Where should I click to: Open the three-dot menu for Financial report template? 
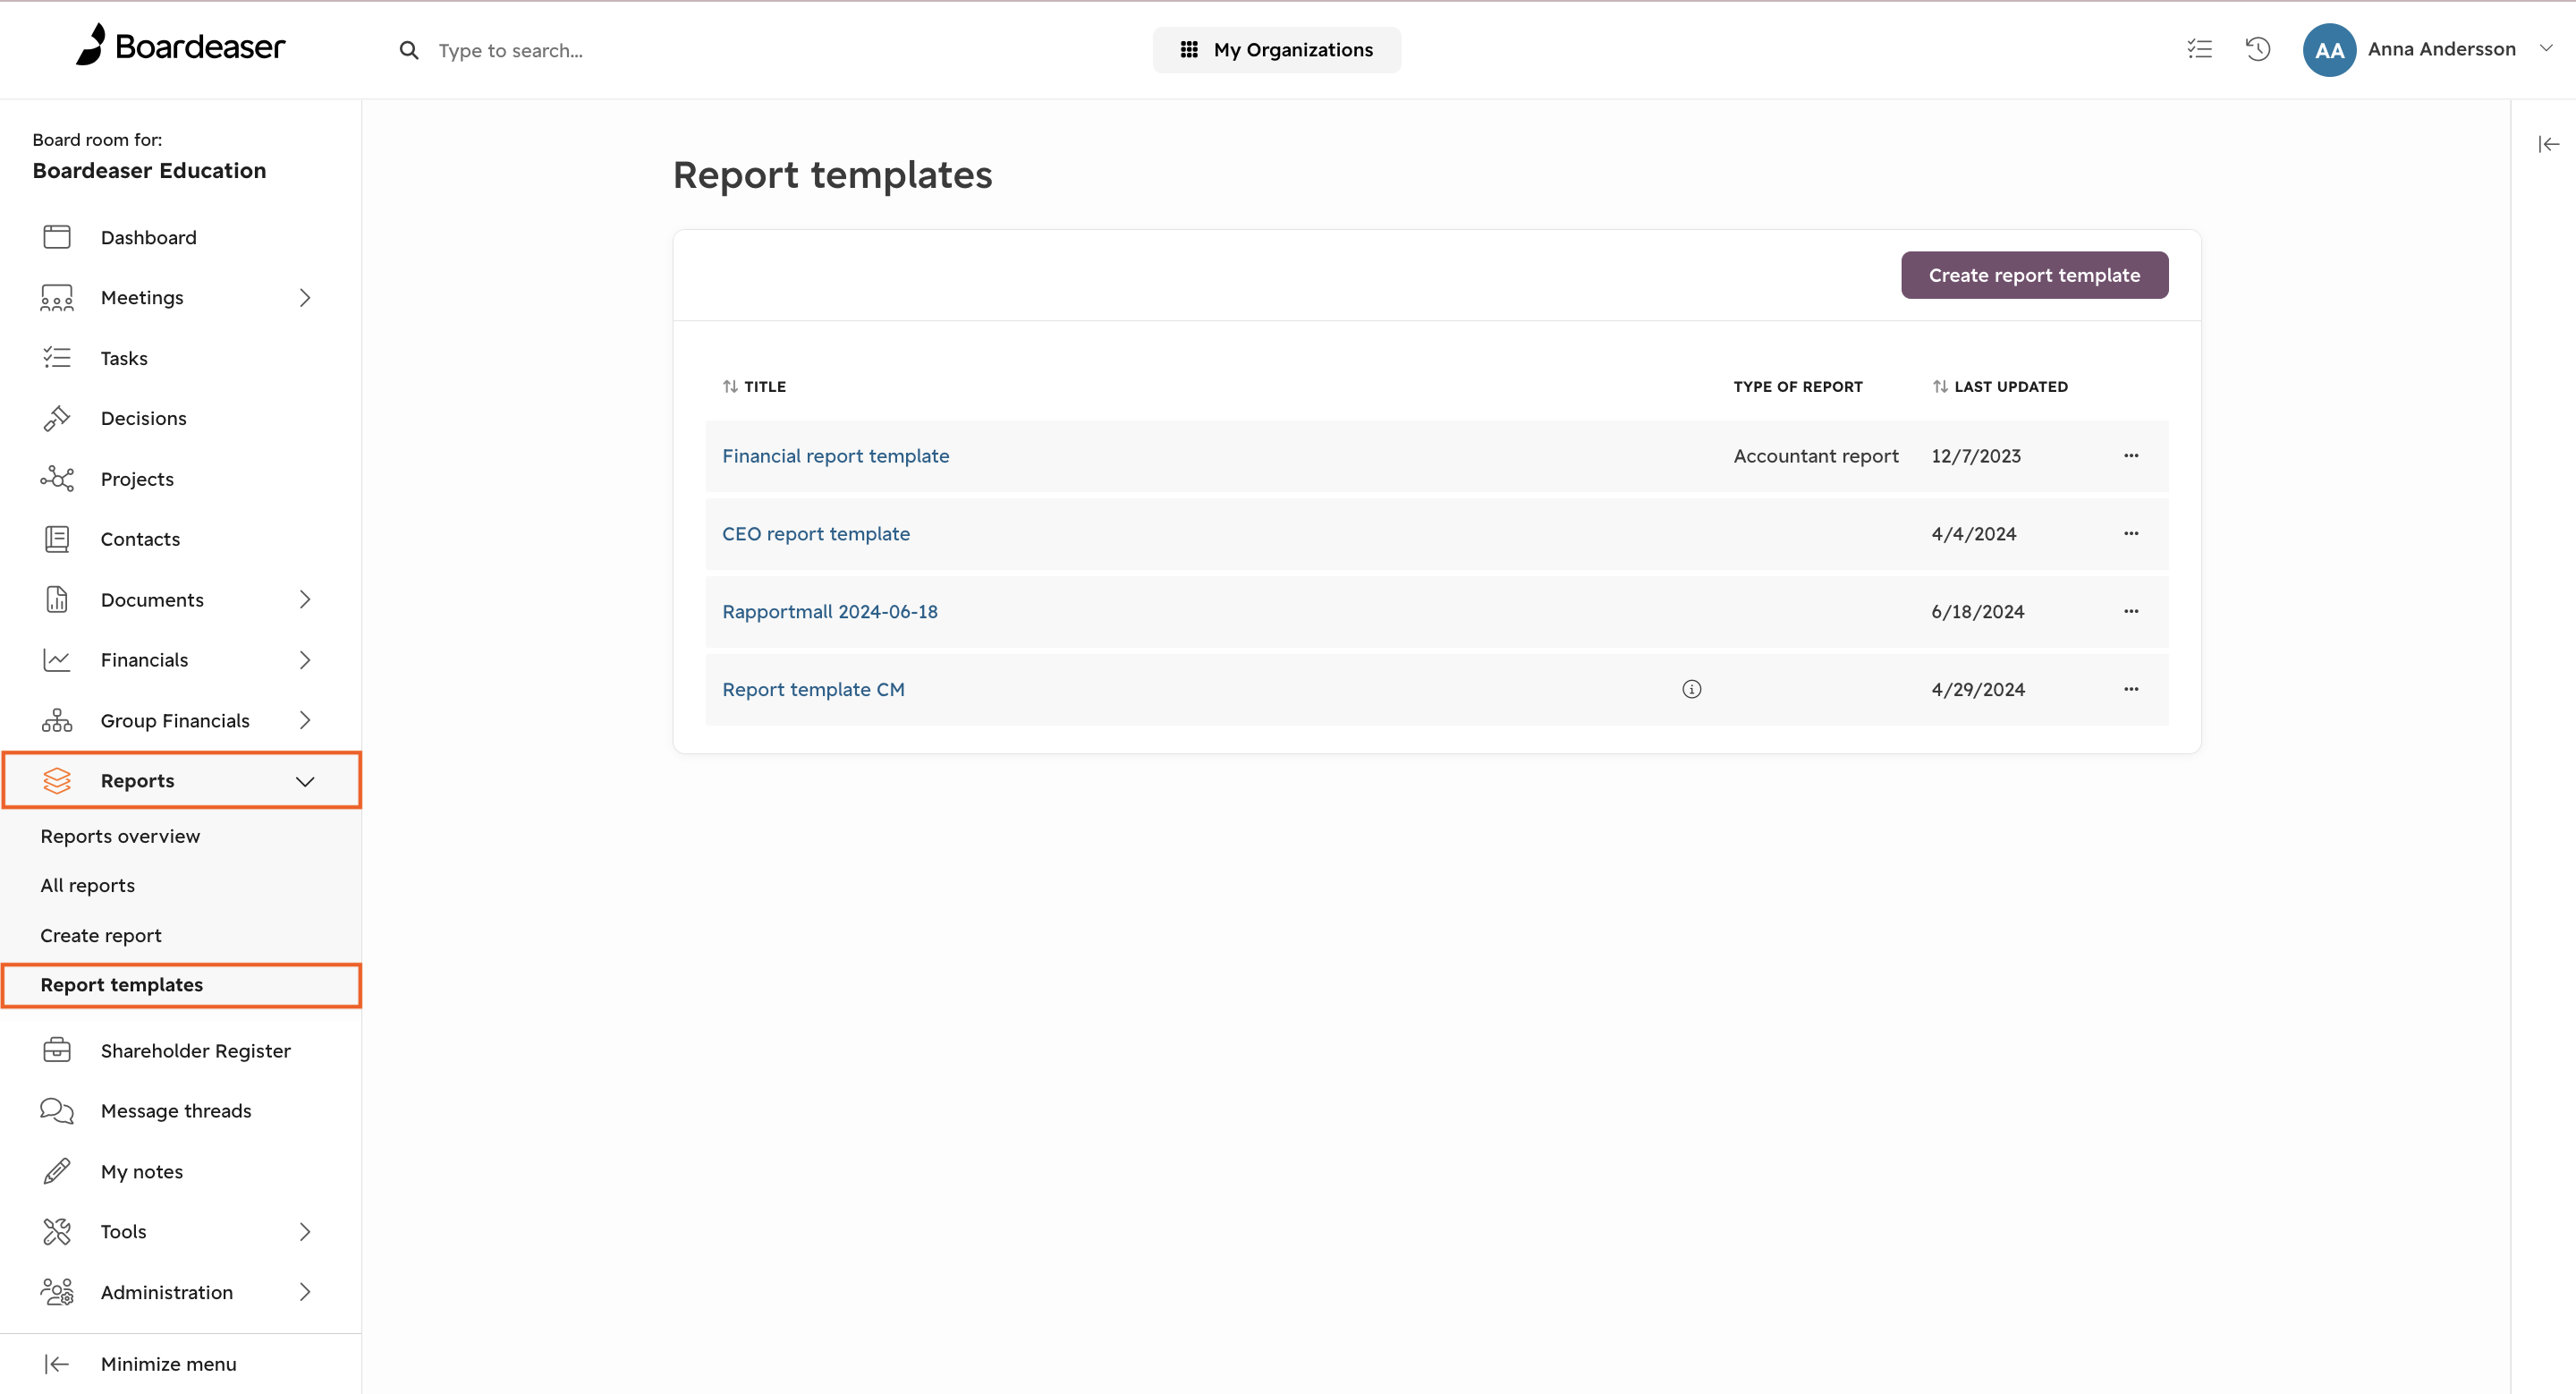2131,455
